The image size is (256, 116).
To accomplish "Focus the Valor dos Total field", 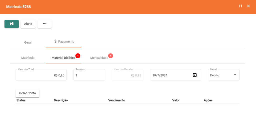I will click(41, 75).
